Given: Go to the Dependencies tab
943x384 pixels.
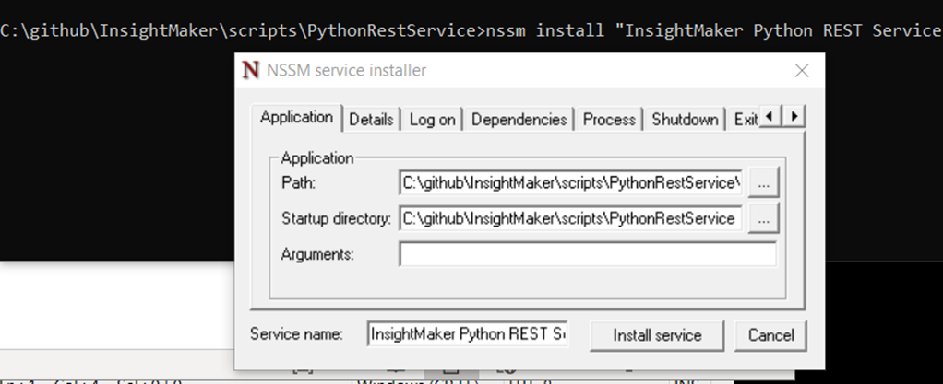Looking at the screenshot, I should point(519,119).
